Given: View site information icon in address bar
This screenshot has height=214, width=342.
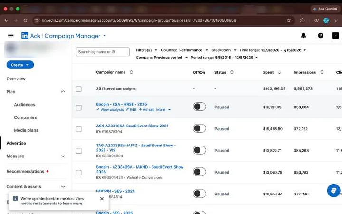Looking at the screenshot, I should coord(37,20).
